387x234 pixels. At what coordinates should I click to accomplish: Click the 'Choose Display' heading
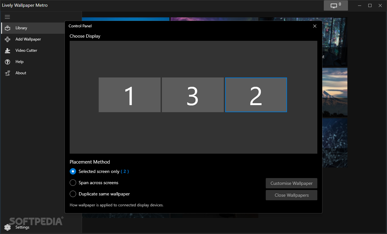[x=85, y=36]
